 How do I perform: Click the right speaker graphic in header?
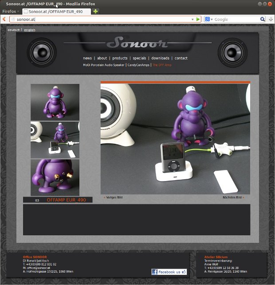point(232,52)
